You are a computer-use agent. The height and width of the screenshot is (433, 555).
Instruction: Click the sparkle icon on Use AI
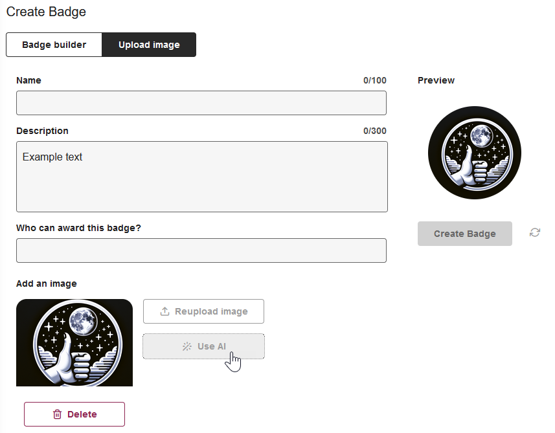[x=187, y=346]
